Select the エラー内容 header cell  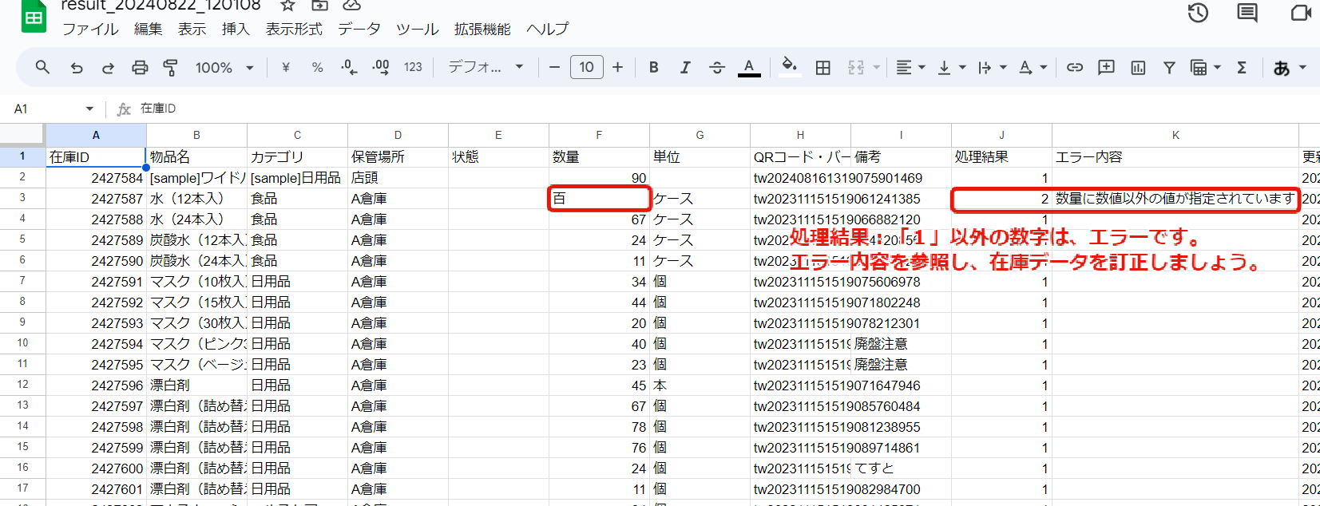pos(1175,157)
